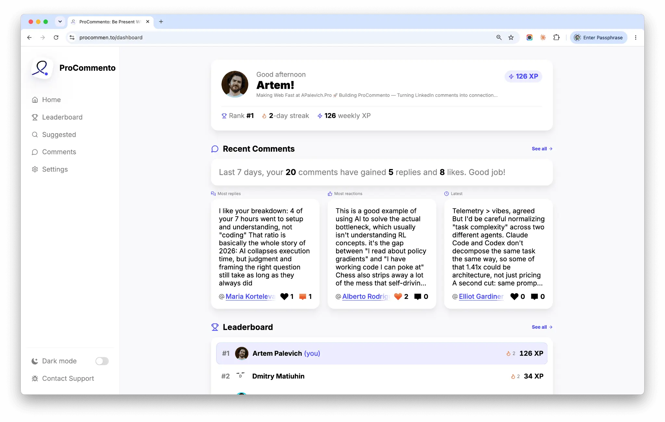Open the Chrome three-dot menu
The width and height of the screenshot is (665, 422).
click(636, 37)
